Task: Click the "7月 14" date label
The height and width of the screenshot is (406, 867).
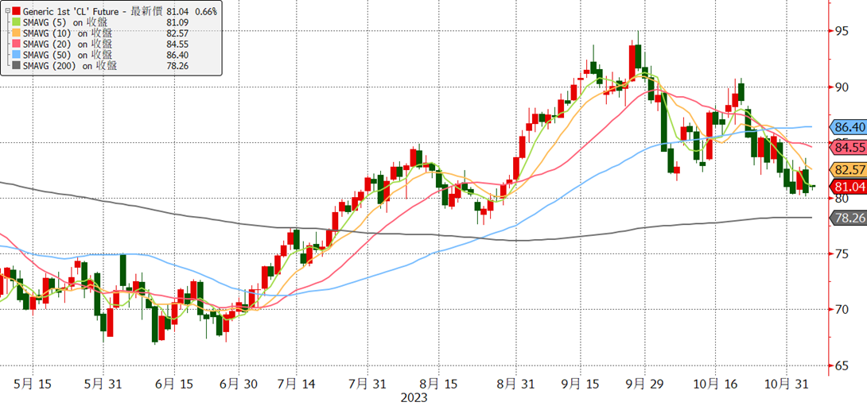Action: click(x=296, y=383)
